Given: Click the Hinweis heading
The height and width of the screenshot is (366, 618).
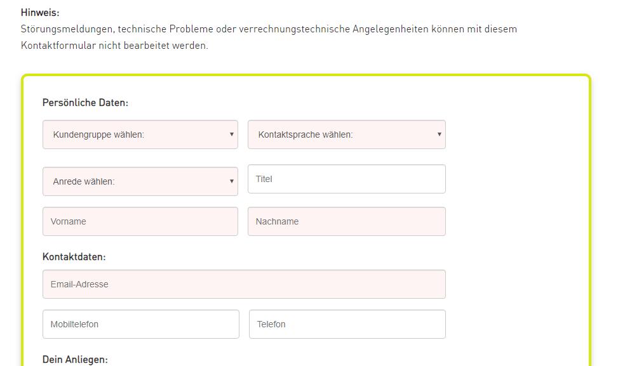Looking at the screenshot, I should pyautogui.click(x=40, y=13).
